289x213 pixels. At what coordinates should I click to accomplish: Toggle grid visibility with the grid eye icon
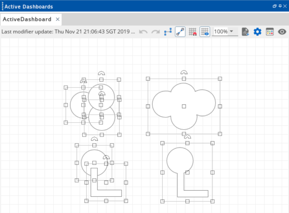point(205,32)
